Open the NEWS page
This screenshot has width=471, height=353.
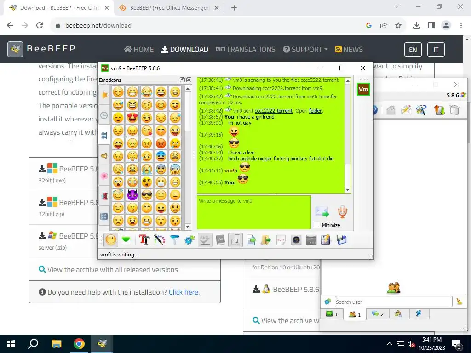[349, 49]
